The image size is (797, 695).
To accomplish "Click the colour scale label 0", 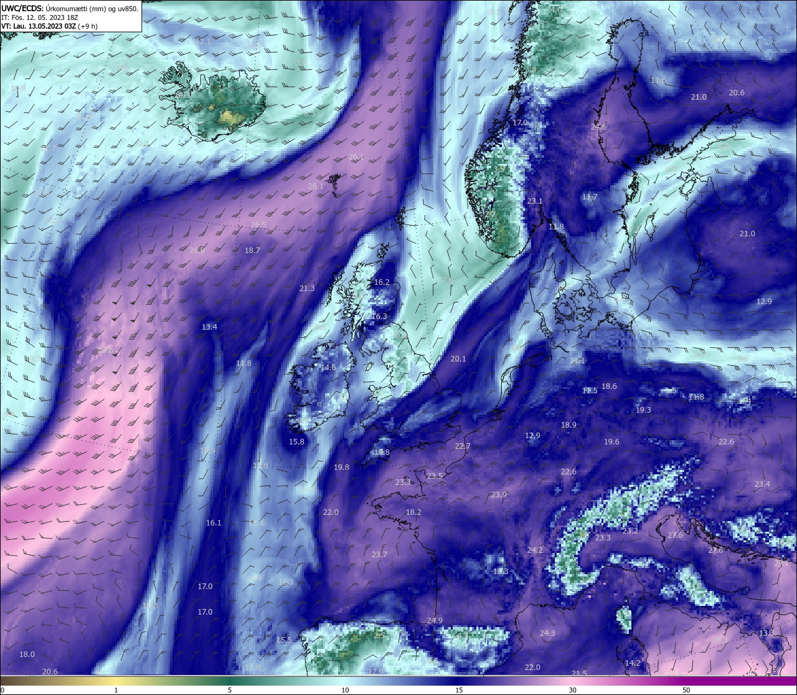I will tap(2, 690).
